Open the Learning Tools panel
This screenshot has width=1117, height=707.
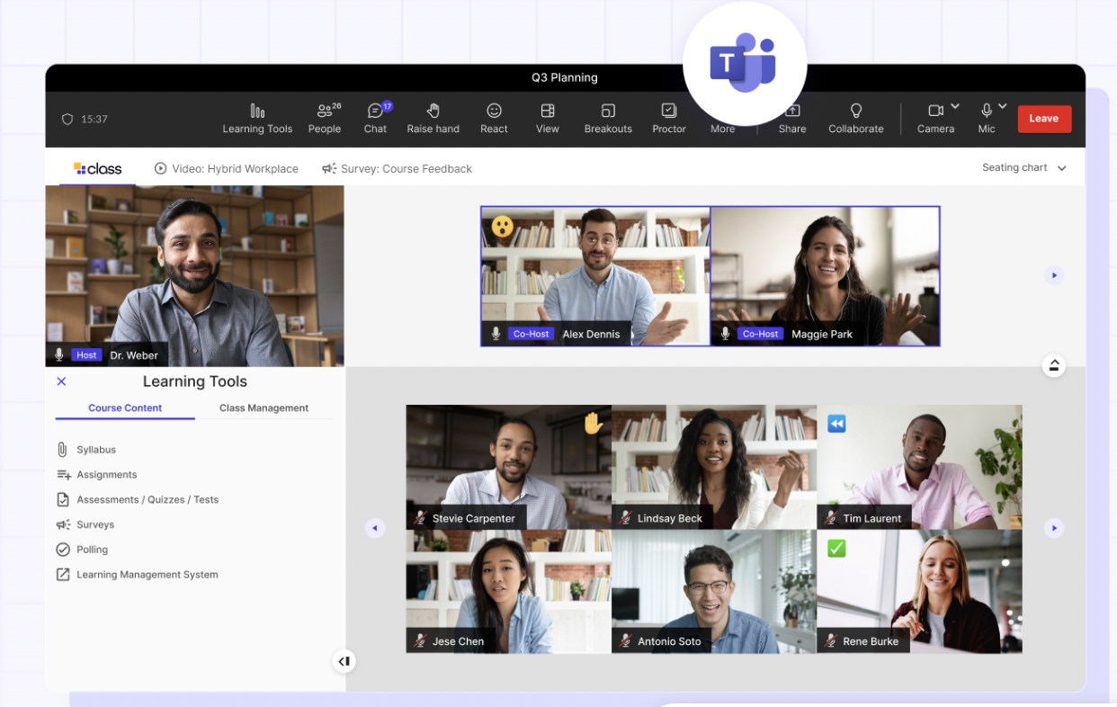click(x=257, y=118)
